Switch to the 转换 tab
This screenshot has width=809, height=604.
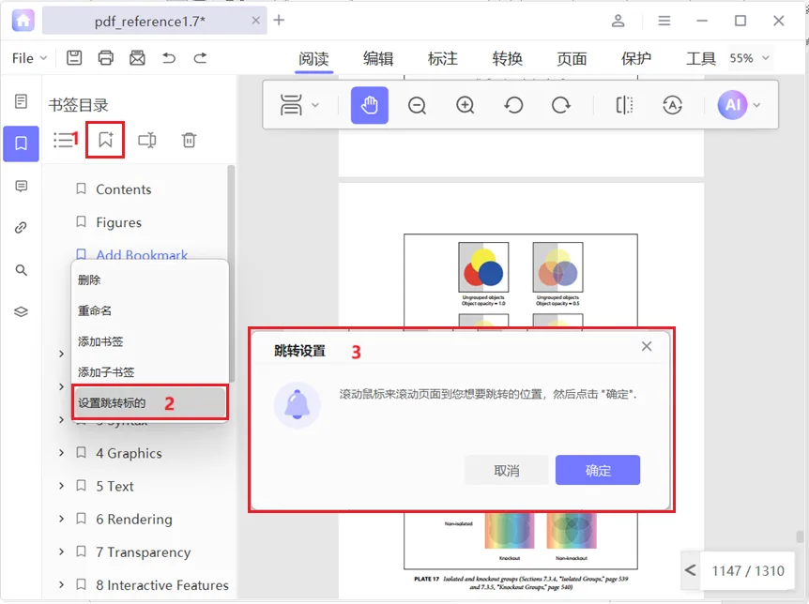(507, 59)
